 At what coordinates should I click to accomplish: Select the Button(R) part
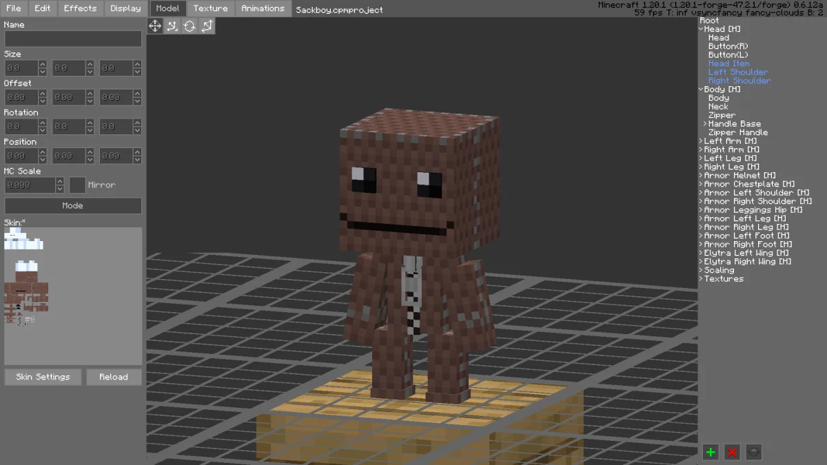tap(728, 46)
